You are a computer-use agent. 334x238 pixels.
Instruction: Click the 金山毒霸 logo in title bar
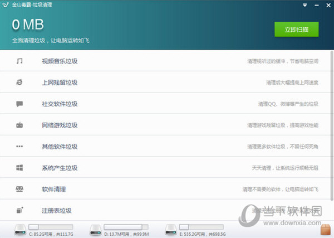(5, 5)
